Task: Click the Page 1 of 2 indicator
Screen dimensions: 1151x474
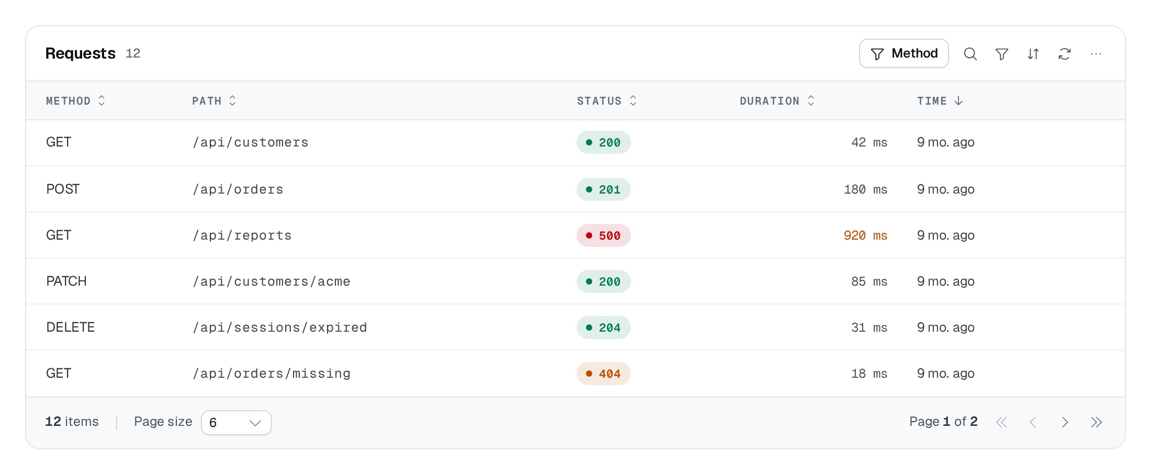Action: pyautogui.click(x=943, y=422)
